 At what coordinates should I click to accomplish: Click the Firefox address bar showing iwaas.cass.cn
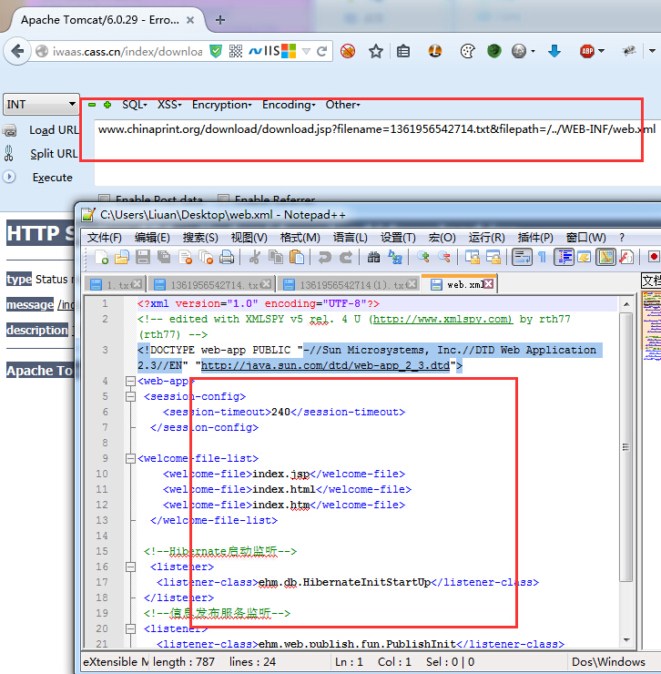click(x=127, y=52)
